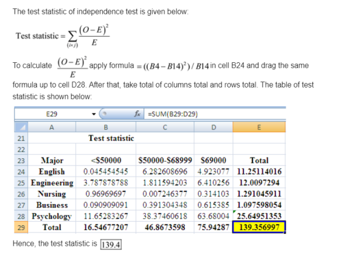
Task: Select row 23 header
Action: pyautogui.click(x=21, y=161)
